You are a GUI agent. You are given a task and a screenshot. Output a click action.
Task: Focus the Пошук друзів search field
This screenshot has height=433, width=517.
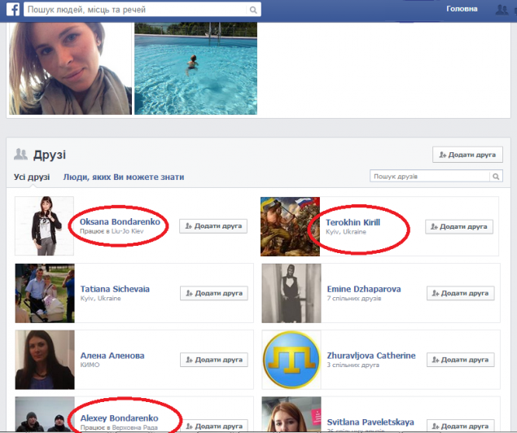pos(428,176)
